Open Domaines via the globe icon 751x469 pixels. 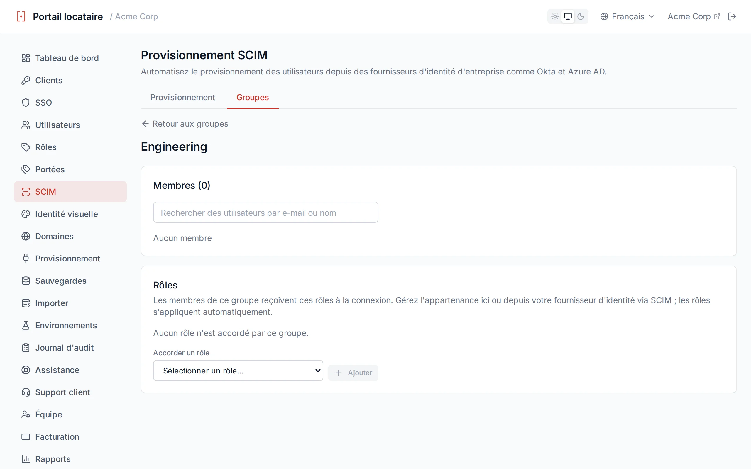pos(26,236)
